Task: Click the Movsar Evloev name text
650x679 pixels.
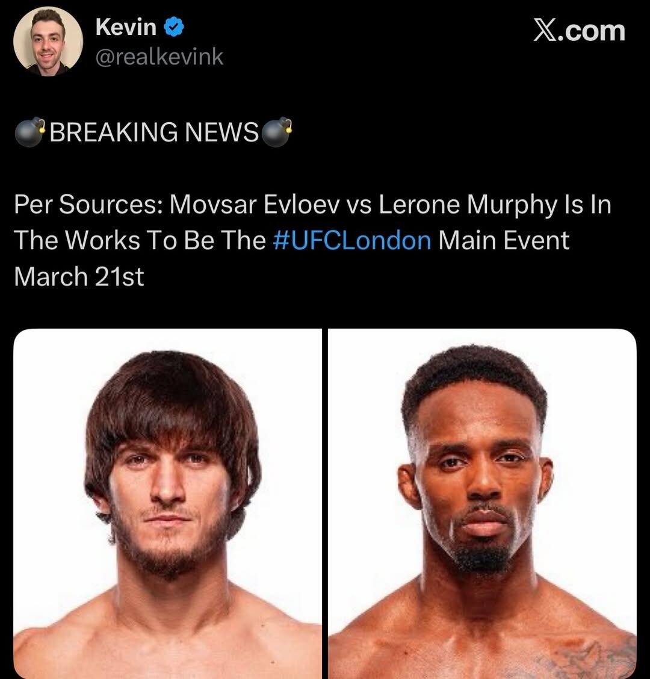Action: coord(255,204)
